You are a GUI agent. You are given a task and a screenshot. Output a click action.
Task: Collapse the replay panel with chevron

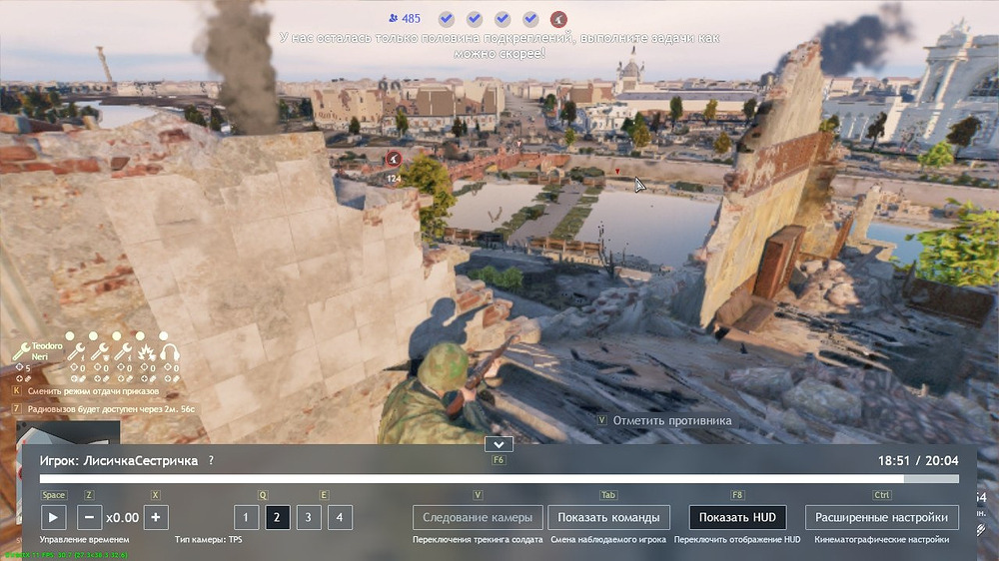tap(498, 444)
